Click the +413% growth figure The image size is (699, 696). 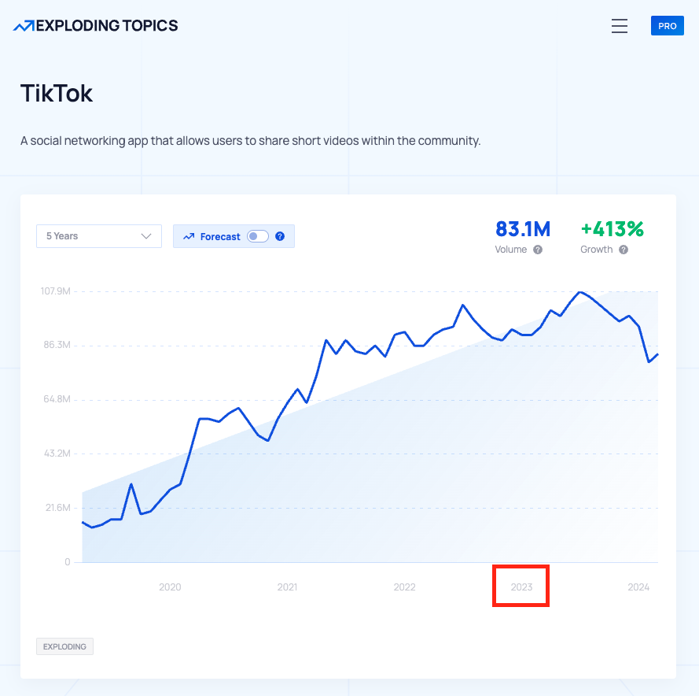point(612,229)
